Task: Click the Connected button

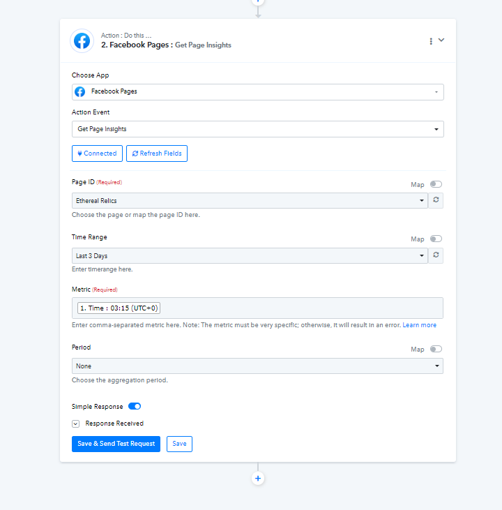Action: tap(97, 153)
